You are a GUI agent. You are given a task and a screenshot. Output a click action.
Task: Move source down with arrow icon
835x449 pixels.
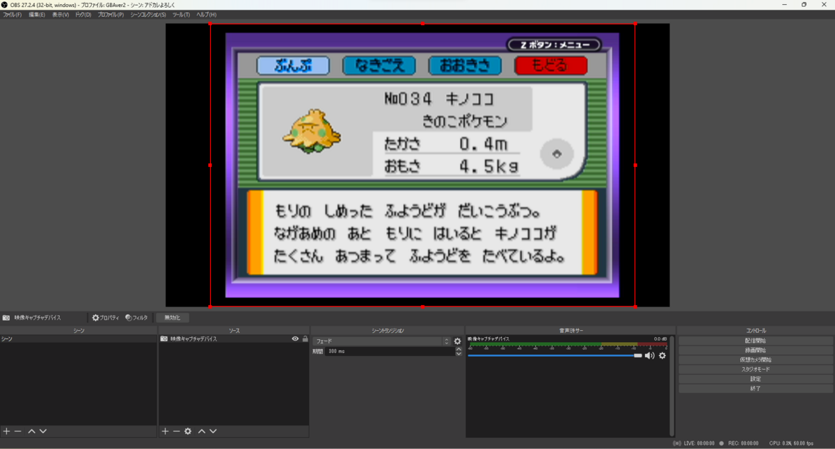pos(213,431)
